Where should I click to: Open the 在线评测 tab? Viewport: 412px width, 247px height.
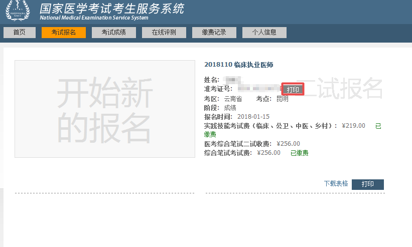click(x=164, y=32)
